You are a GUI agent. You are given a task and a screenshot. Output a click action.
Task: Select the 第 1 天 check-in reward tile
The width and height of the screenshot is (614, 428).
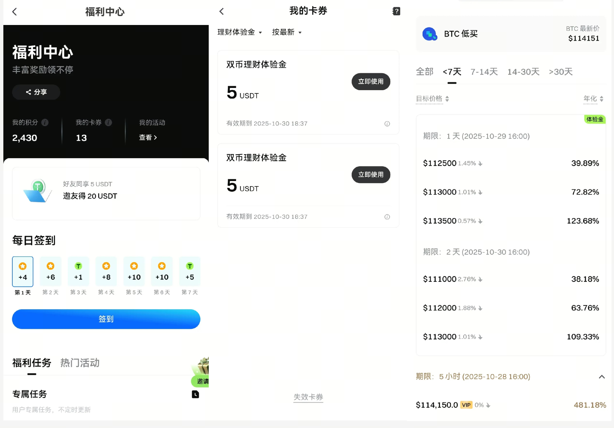pyautogui.click(x=22, y=272)
